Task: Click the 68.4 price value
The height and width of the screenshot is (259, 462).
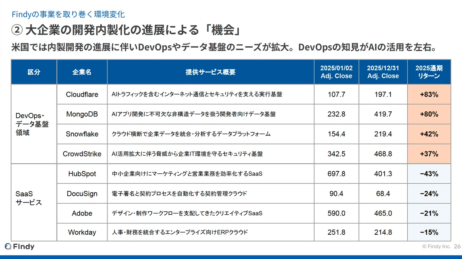Action: coord(383,194)
